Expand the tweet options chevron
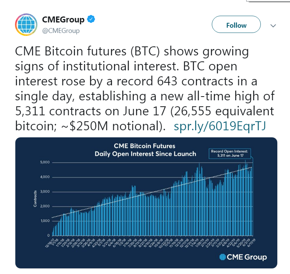 click(x=273, y=26)
